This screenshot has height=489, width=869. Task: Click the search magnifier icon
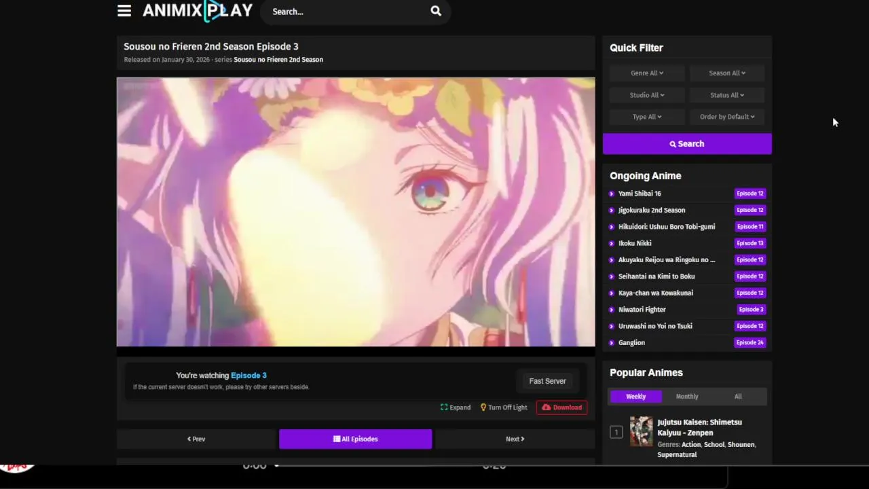[x=436, y=11]
